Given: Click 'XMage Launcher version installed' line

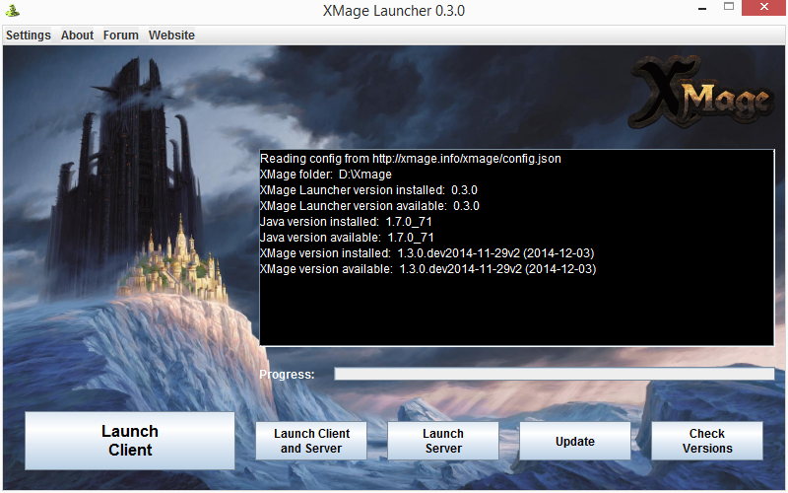Looking at the screenshot, I should point(368,190).
